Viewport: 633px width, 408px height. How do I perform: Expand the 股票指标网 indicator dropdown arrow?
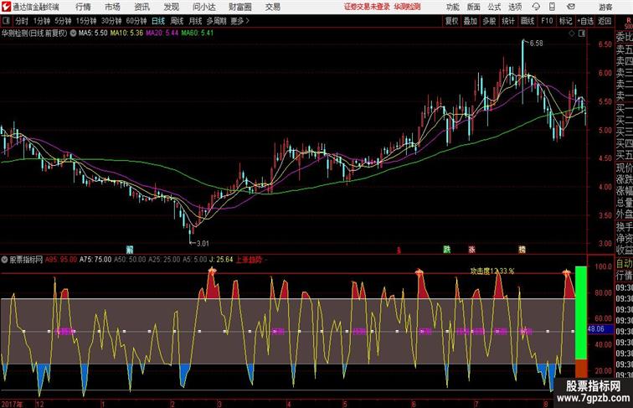(4, 260)
